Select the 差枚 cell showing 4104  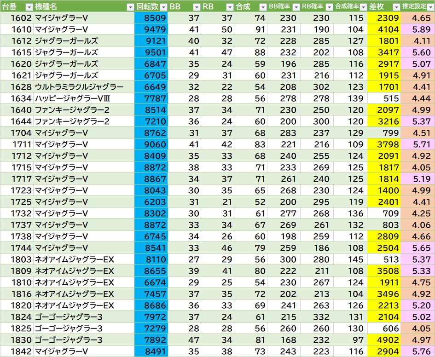384,29
